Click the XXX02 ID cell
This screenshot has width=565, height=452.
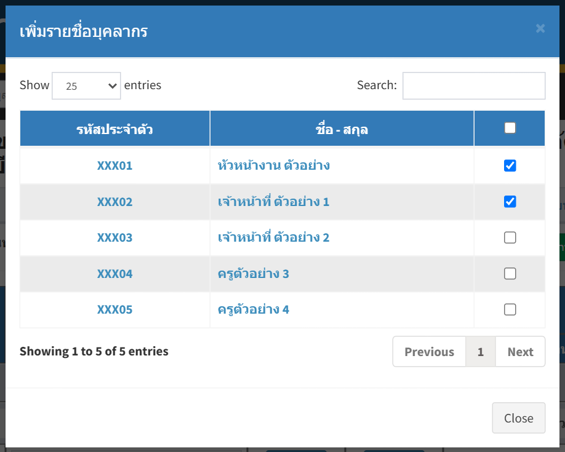pyautogui.click(x=115, y=202)
